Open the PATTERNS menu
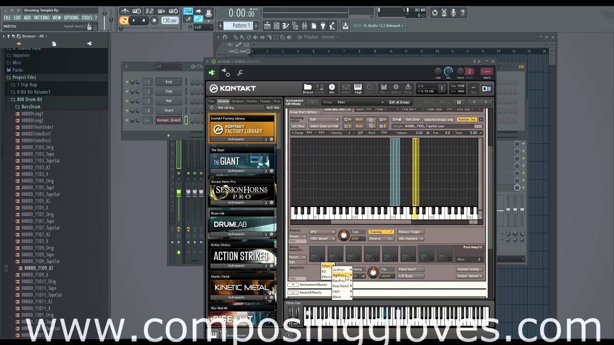This screenshot has width=614, height=345. tap(41, 18)
